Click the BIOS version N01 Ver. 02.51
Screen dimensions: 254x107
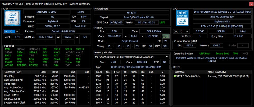pos(147,22)
